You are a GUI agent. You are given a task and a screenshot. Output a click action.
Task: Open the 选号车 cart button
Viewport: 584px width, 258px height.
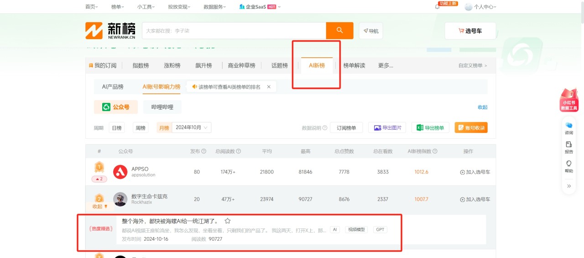[x=470, y=31]
